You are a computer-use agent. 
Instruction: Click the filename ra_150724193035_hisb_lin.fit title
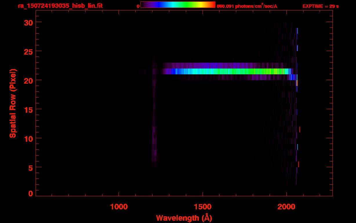(60, 6)
